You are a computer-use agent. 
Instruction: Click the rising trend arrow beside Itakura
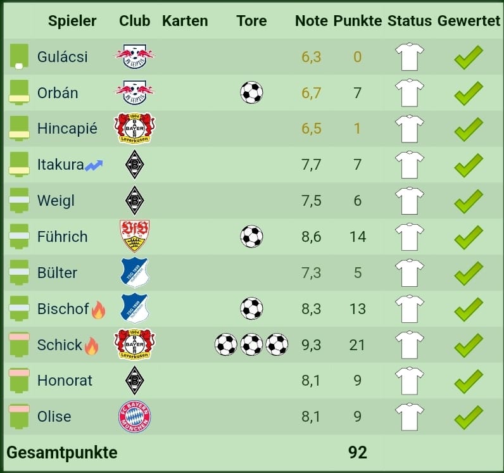click(x=94, y=165)
